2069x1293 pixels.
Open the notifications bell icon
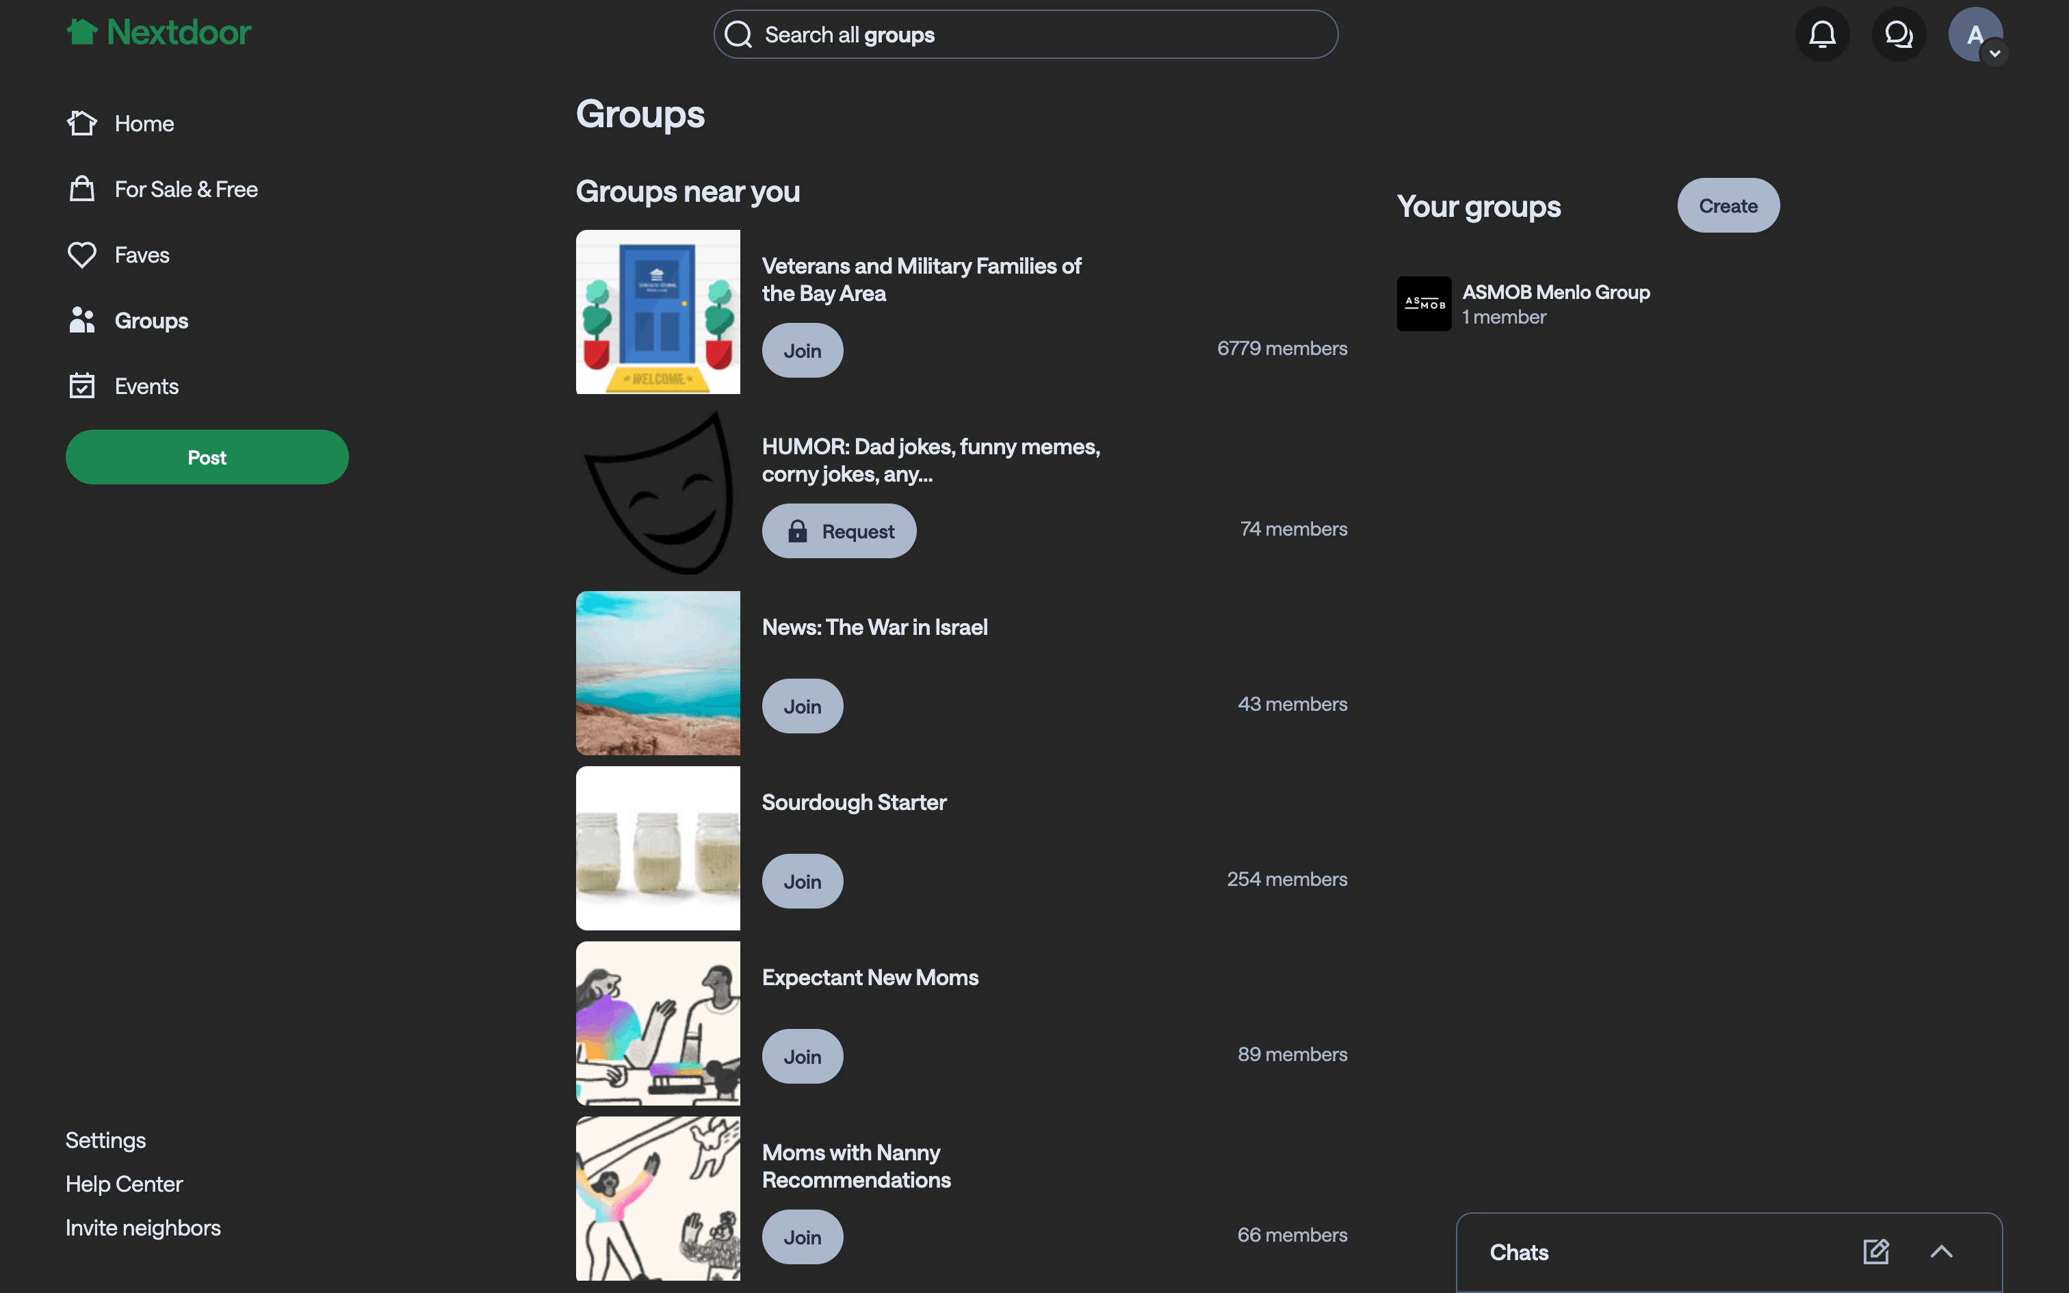coord(1822,34)
